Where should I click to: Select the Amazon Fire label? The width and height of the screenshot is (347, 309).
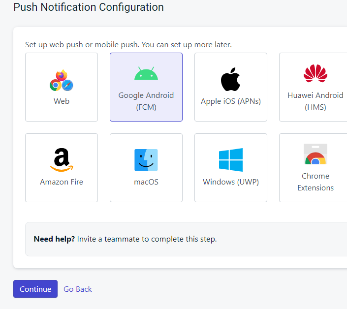click(x=62, y=182)
